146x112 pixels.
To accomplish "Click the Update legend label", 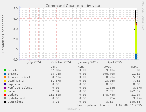I will click(x=13, y=95).
